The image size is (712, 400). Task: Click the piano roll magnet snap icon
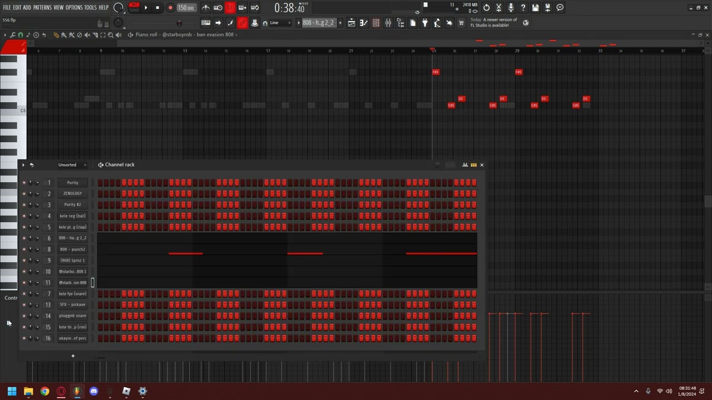point(21,35)
